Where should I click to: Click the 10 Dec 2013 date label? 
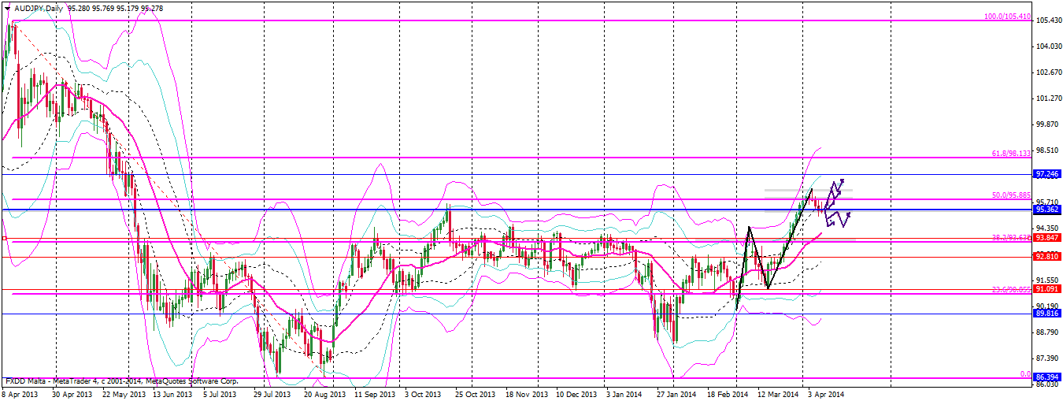point(575,394)
